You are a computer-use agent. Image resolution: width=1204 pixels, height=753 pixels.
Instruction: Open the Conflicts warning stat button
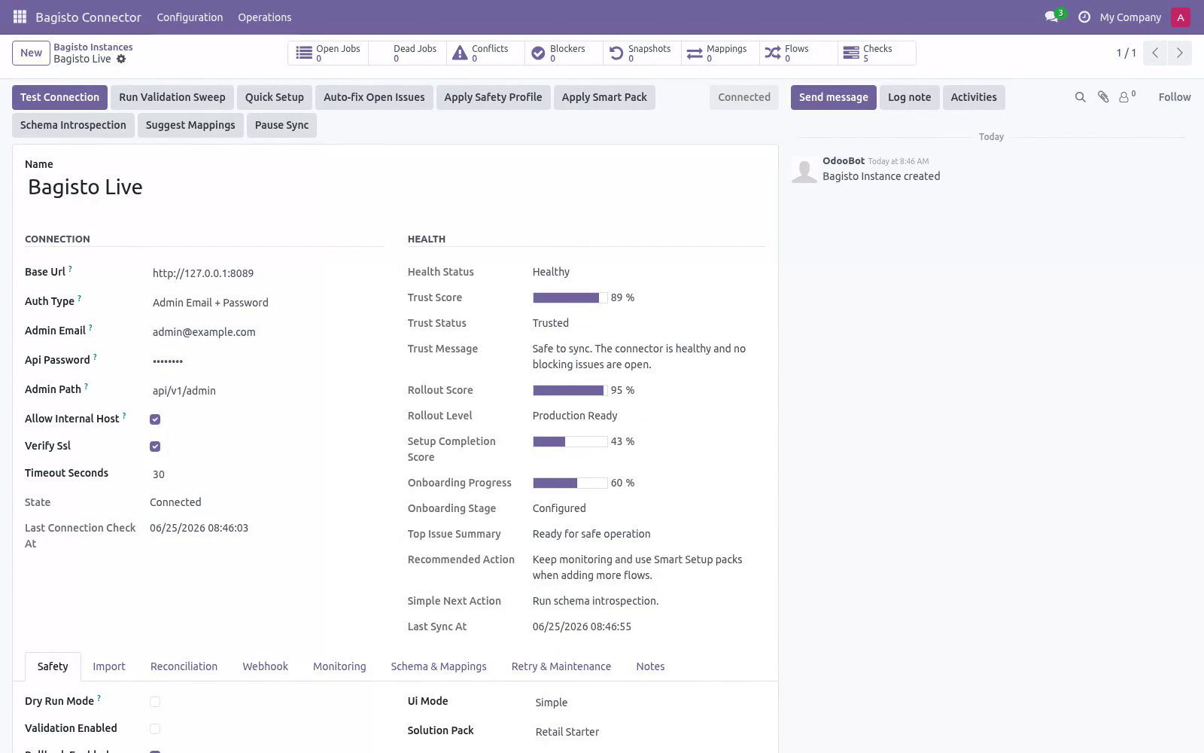485,53
